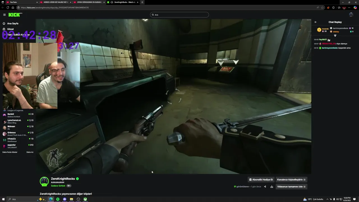Open the notification center icon
The image size is (359, 202).
pyautogui.click(x=355, y=199)
